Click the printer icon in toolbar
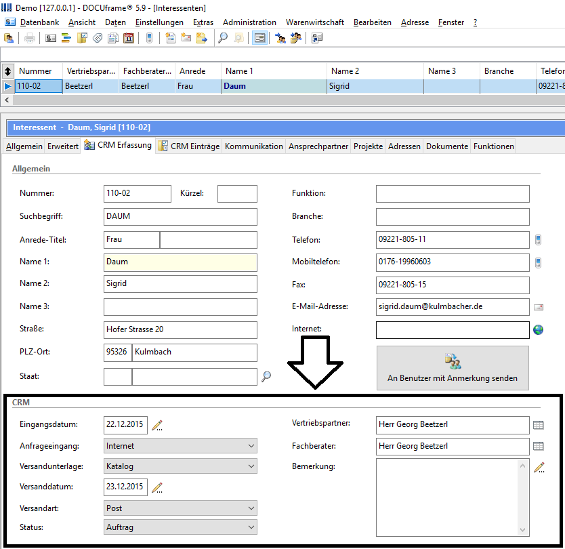Viewport: 565px width, 549px height. pos(30,38)
